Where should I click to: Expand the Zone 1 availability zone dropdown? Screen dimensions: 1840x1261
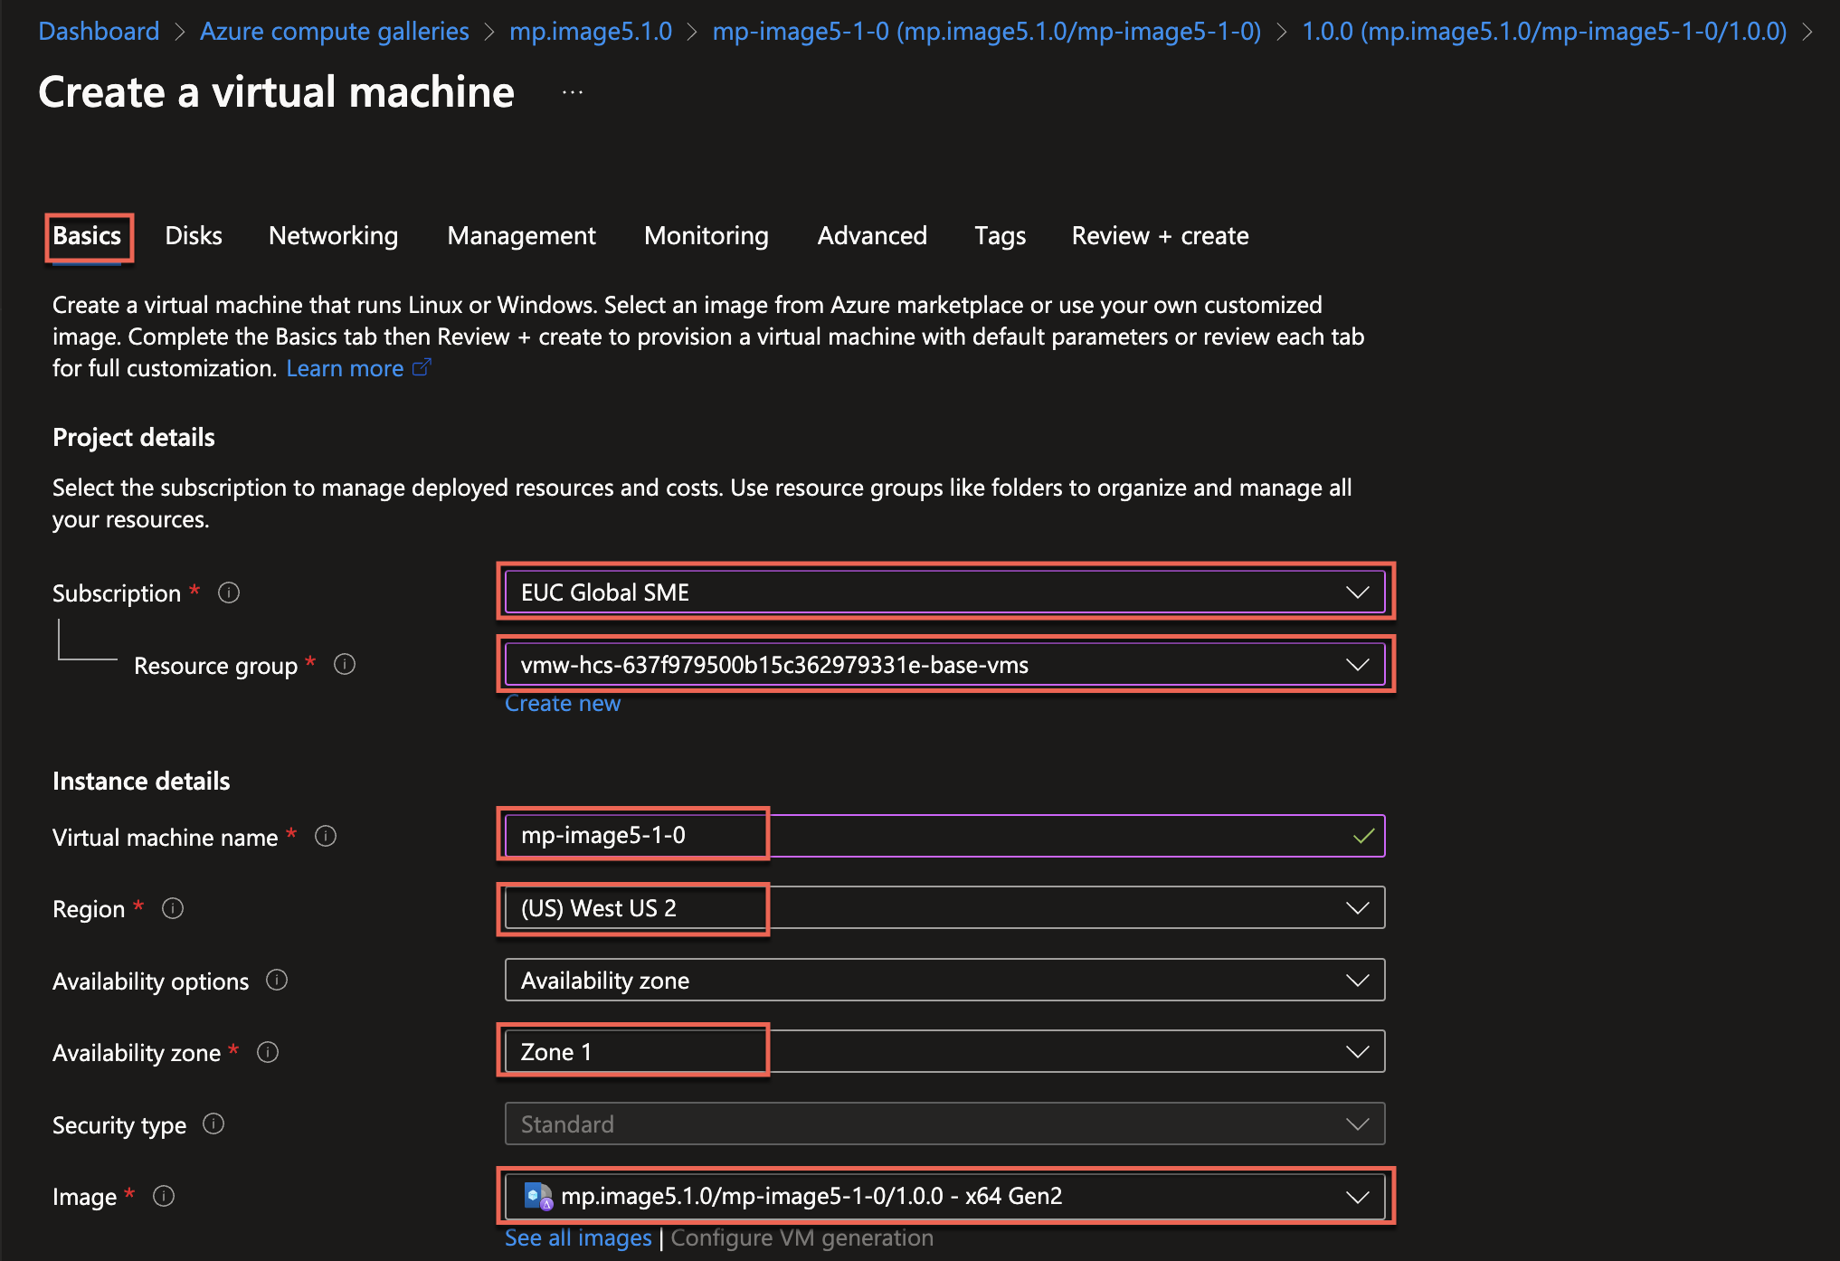[944, 1051]
